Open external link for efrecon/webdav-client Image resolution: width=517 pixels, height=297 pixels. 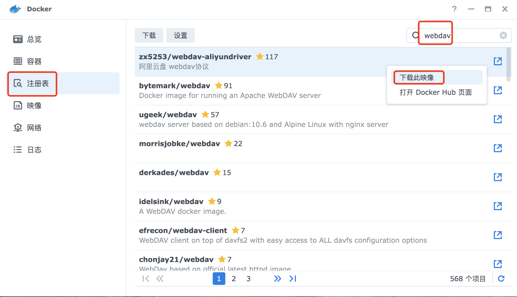(x=498, y=235)
